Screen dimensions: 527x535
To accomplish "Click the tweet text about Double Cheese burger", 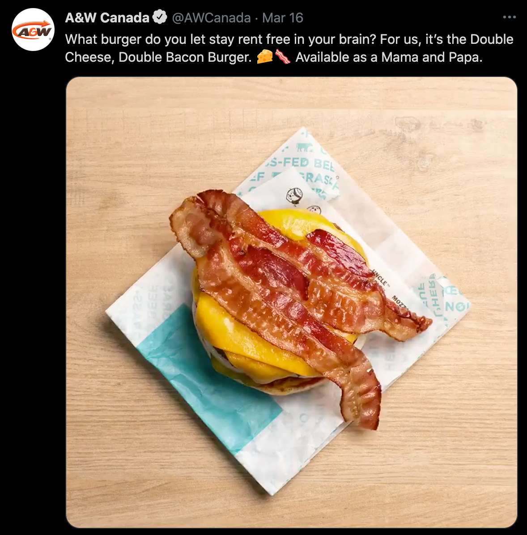I will [289, 48].
